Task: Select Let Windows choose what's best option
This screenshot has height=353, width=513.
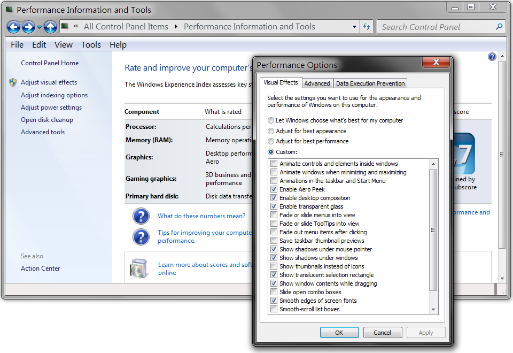Action: tap(336, 120)
